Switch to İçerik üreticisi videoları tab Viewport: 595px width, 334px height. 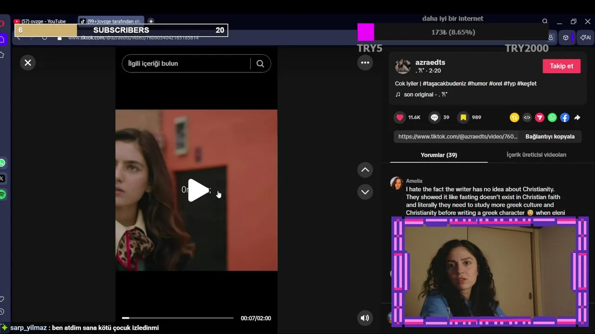(x=536, y=155)
